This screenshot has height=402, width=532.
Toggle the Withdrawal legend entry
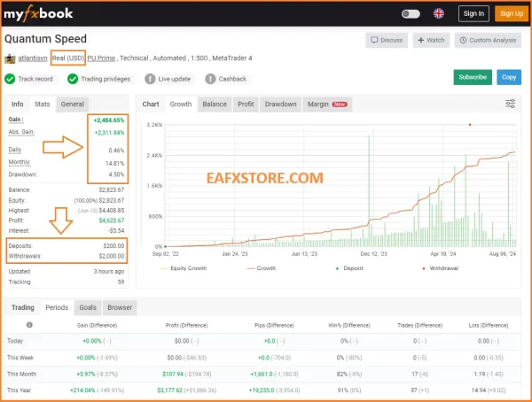(441, 268)
